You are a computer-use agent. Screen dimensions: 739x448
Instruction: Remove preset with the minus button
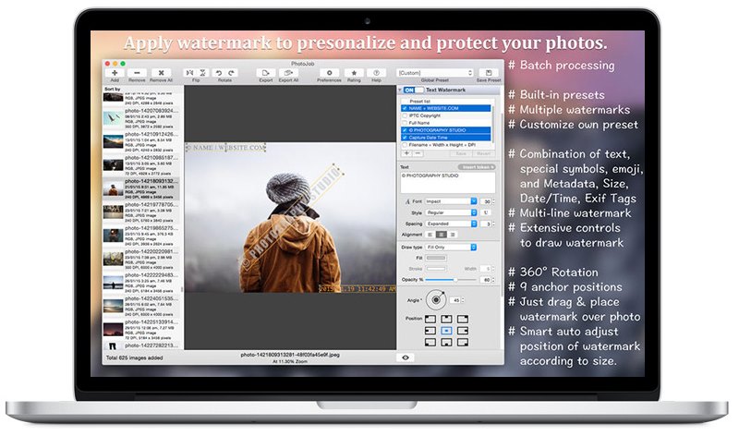click(x=418, y=153)
